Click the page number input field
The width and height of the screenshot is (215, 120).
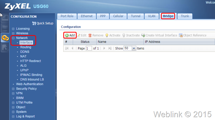point(89,48)
